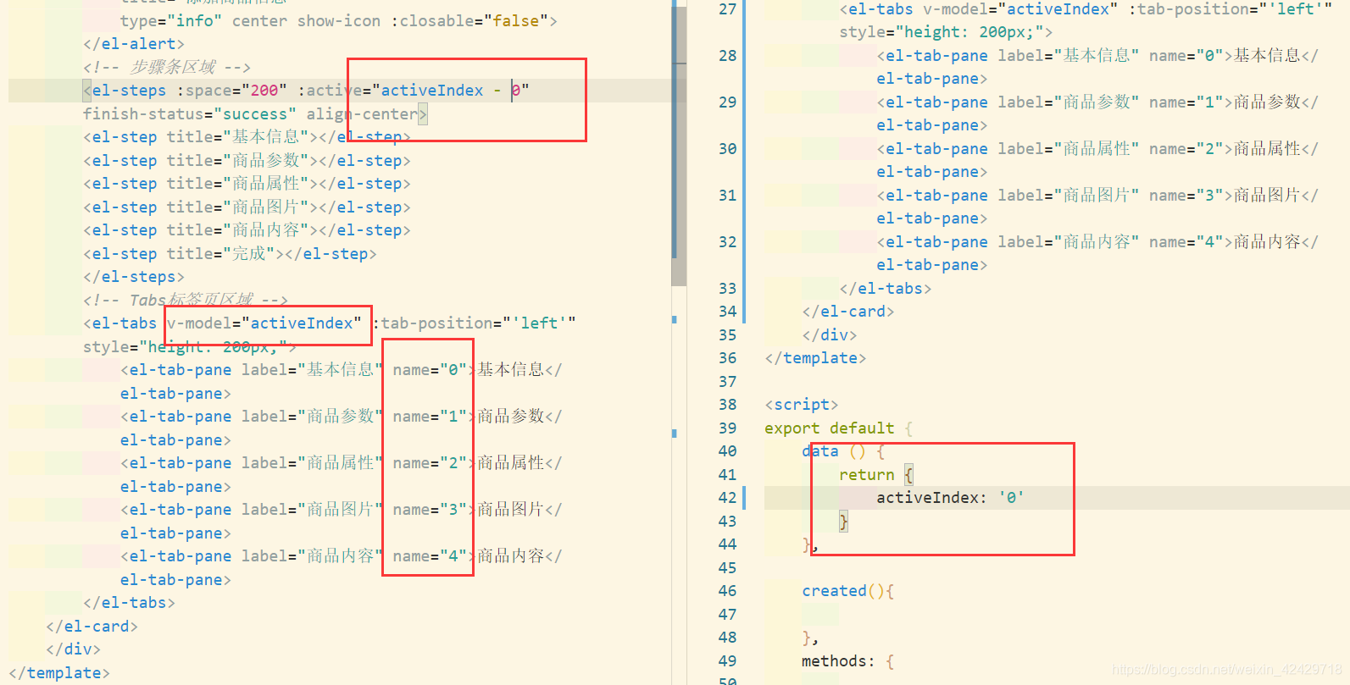1350x685 pixels.
Task: Click name="0" attribute in the left pane
Action: pyautogui.click(x=431, y=370)
